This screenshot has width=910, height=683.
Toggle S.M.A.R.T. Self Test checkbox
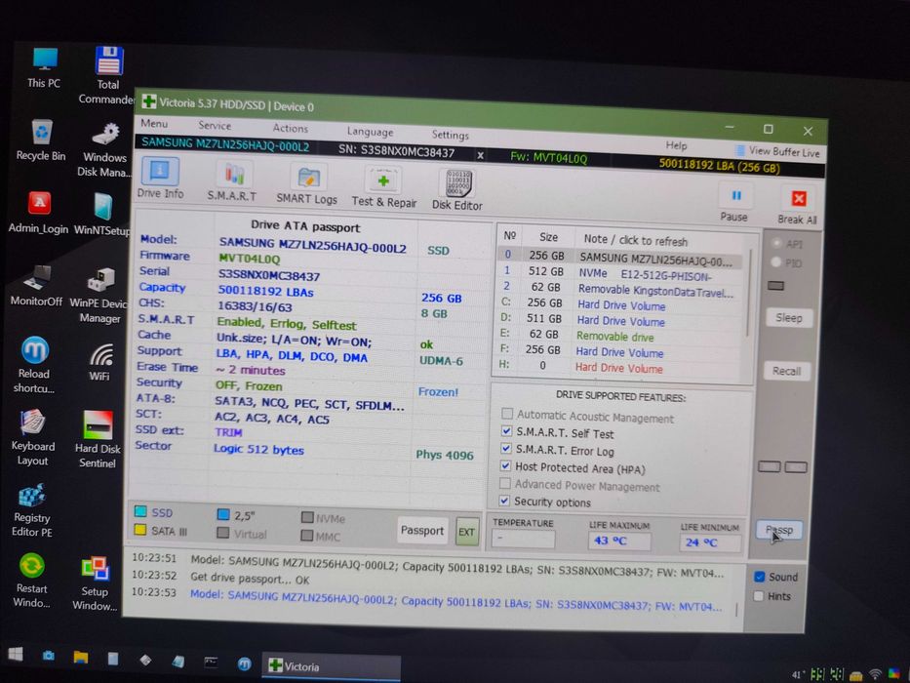pyautogui.click(x=506, y=431)
